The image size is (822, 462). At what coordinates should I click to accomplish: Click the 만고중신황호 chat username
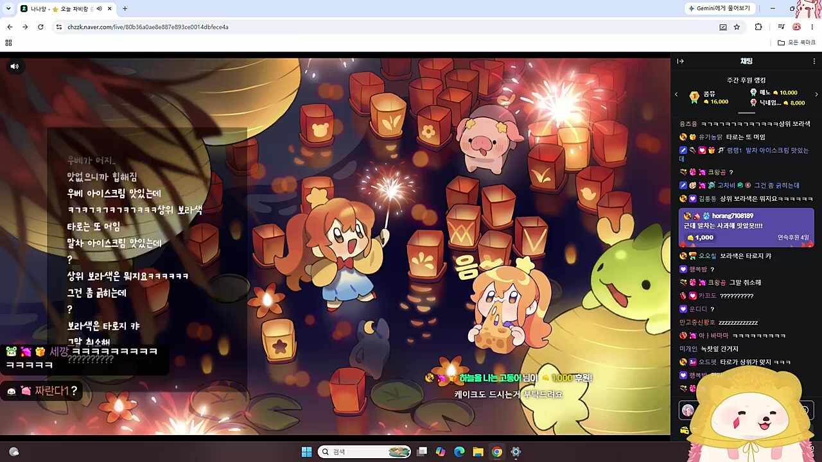pyautogui.click(x=697, y=323)
